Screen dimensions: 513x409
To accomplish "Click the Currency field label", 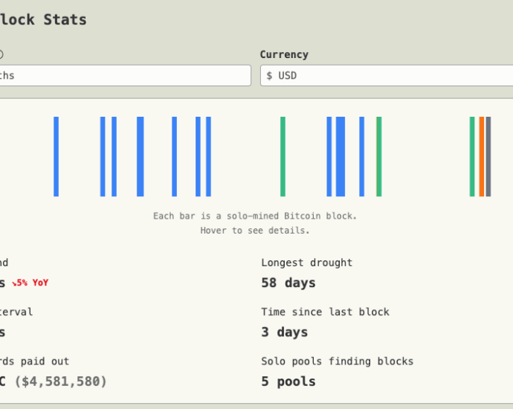I will pos(283,54).
